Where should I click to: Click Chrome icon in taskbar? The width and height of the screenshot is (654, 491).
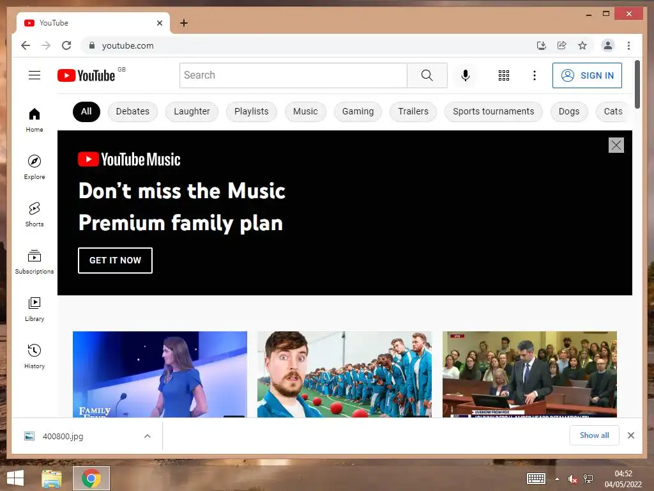[91, 478]
